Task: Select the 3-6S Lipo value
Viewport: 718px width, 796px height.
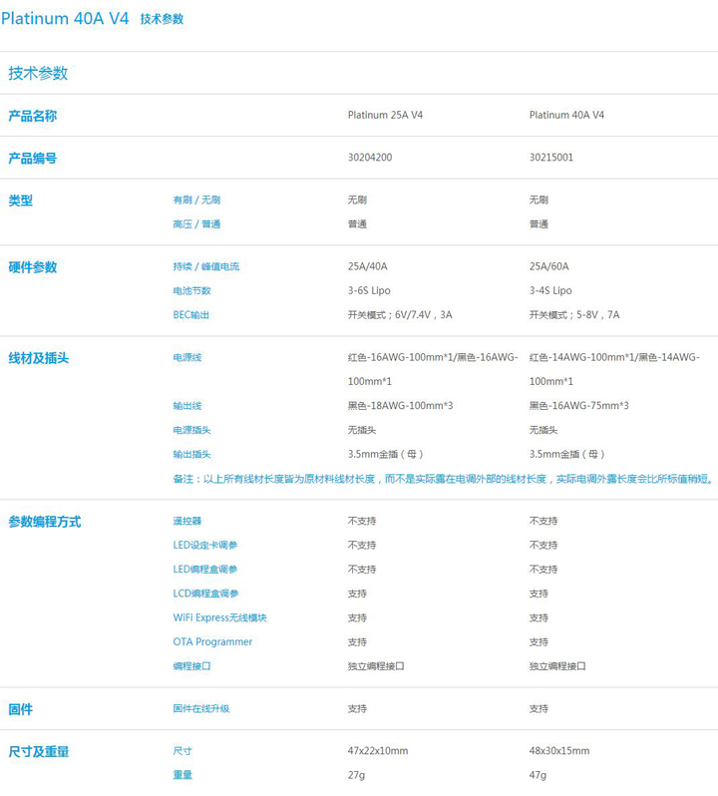Action: (369, 291)
